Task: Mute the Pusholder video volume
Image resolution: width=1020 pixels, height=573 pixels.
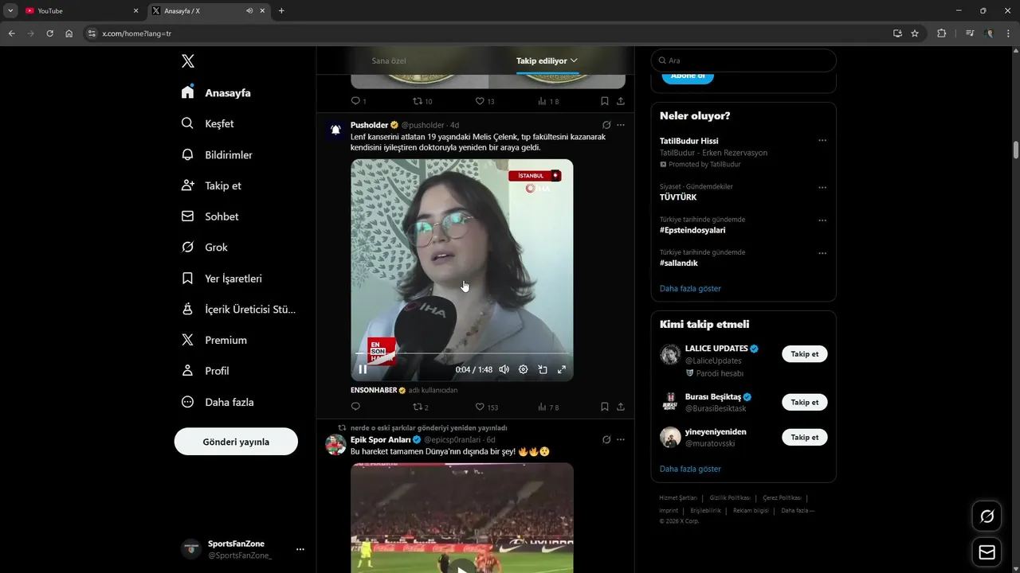Action: click(x=504, y=369)
